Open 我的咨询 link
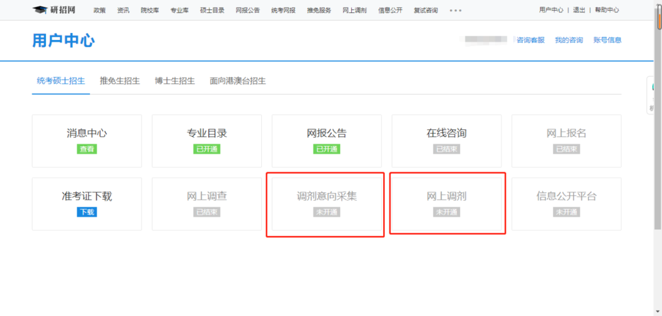This screenshot has width=662, height=316. 568,40
